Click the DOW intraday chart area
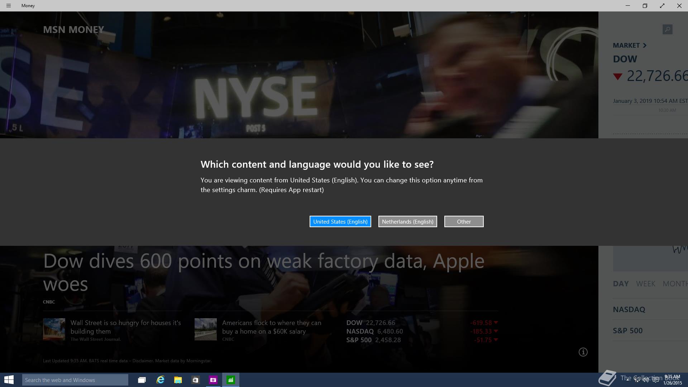Screen dimensions: 688x387 650,258
